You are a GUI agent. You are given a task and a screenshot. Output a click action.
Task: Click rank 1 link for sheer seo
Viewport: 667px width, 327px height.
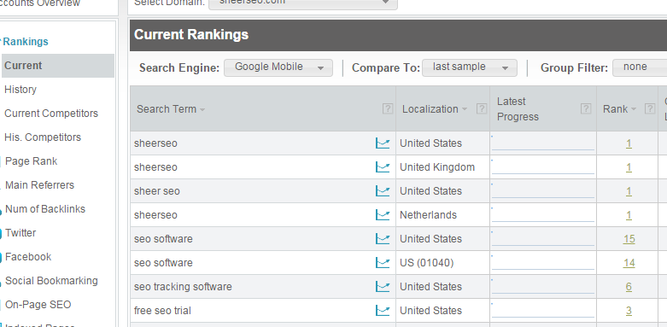tap(629, 191)
